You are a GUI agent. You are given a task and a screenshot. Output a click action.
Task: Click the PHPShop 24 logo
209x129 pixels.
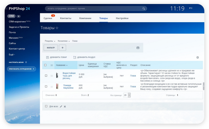pos(19,9)
